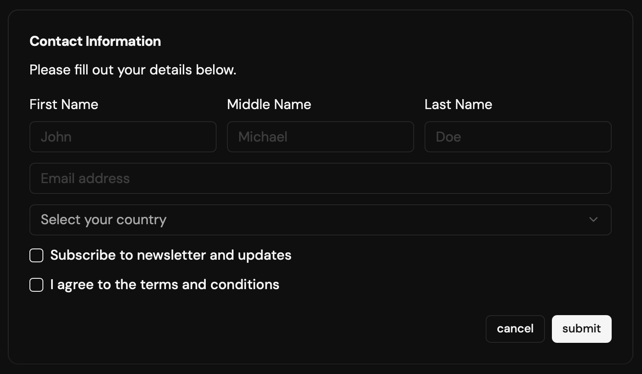Click the Email address input field
This screenshot has width=642, height=374.
tap(320, 178)
